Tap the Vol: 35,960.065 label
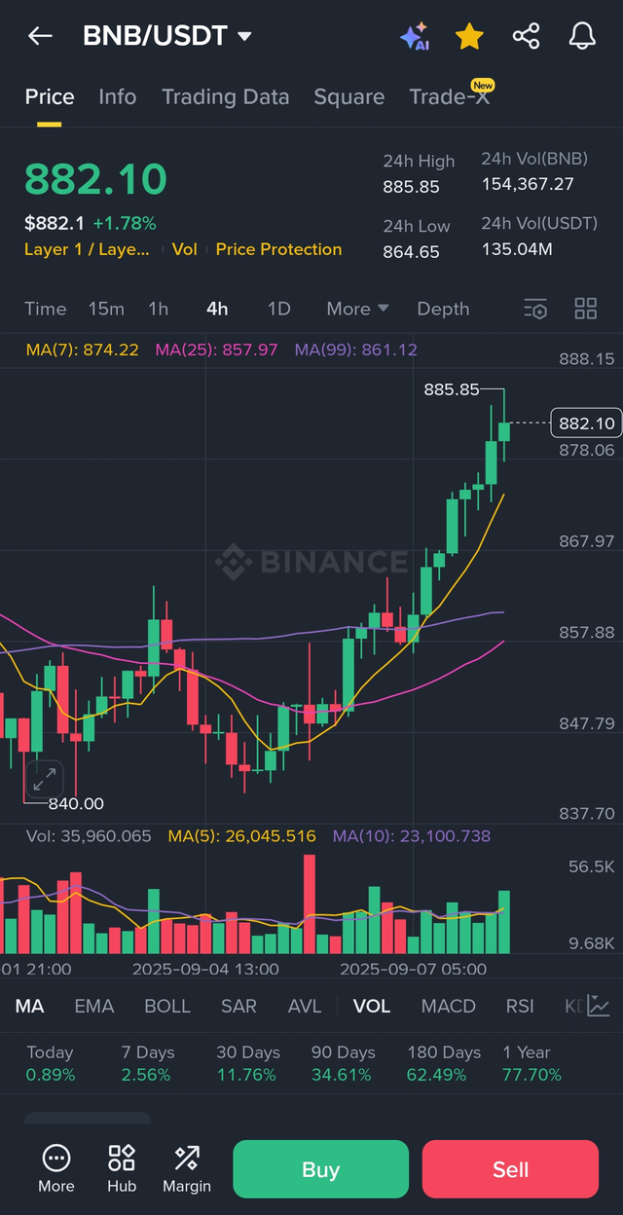623x1215 pixels. pyautogui.click(x=89, y=835)
